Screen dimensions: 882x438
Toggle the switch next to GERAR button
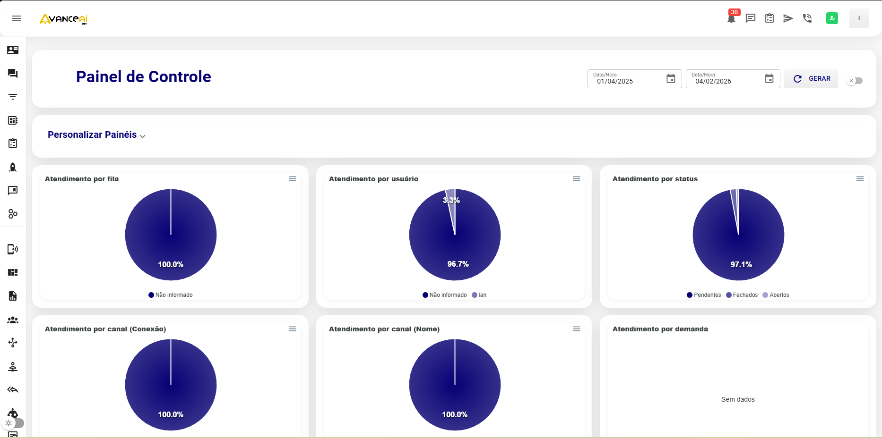(x=855, y=81)
